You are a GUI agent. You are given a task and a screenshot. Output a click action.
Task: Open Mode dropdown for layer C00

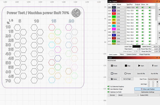[x=121, y=7]
